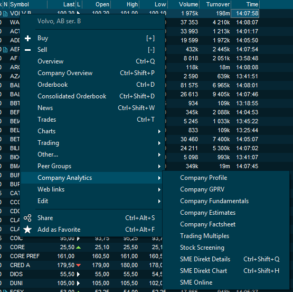Open Company Factsheet
This screenshot has width=293, height=292.
(x=226, y=224)
